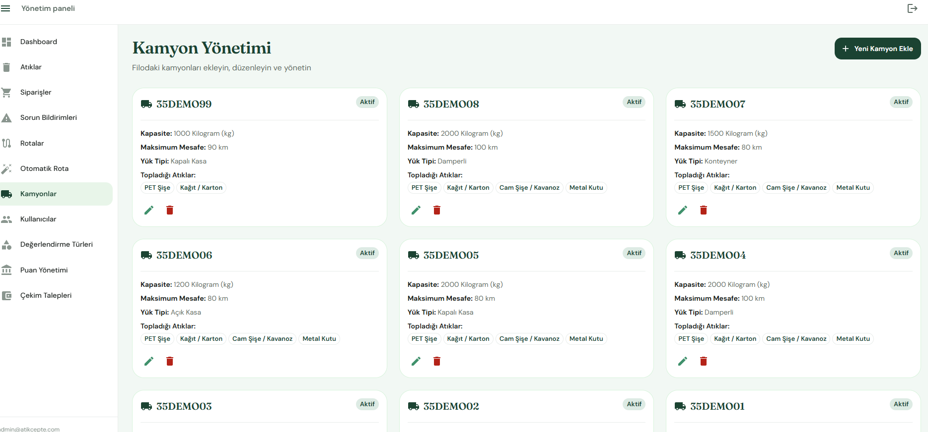The height and width of the screenshot is (432, 928).
Task: Edit truck 35DEMO07 with pencil icon
Action: [683, 210]
